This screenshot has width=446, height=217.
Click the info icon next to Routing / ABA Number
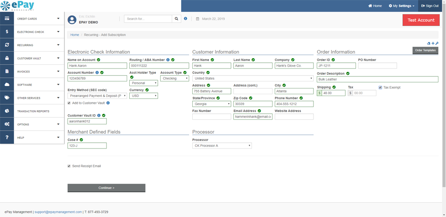pyautogui.click(x=168, y=60)
